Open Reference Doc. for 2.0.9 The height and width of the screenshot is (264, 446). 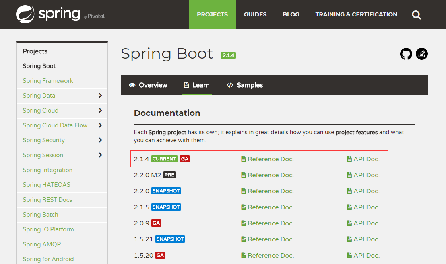point(267,223)
